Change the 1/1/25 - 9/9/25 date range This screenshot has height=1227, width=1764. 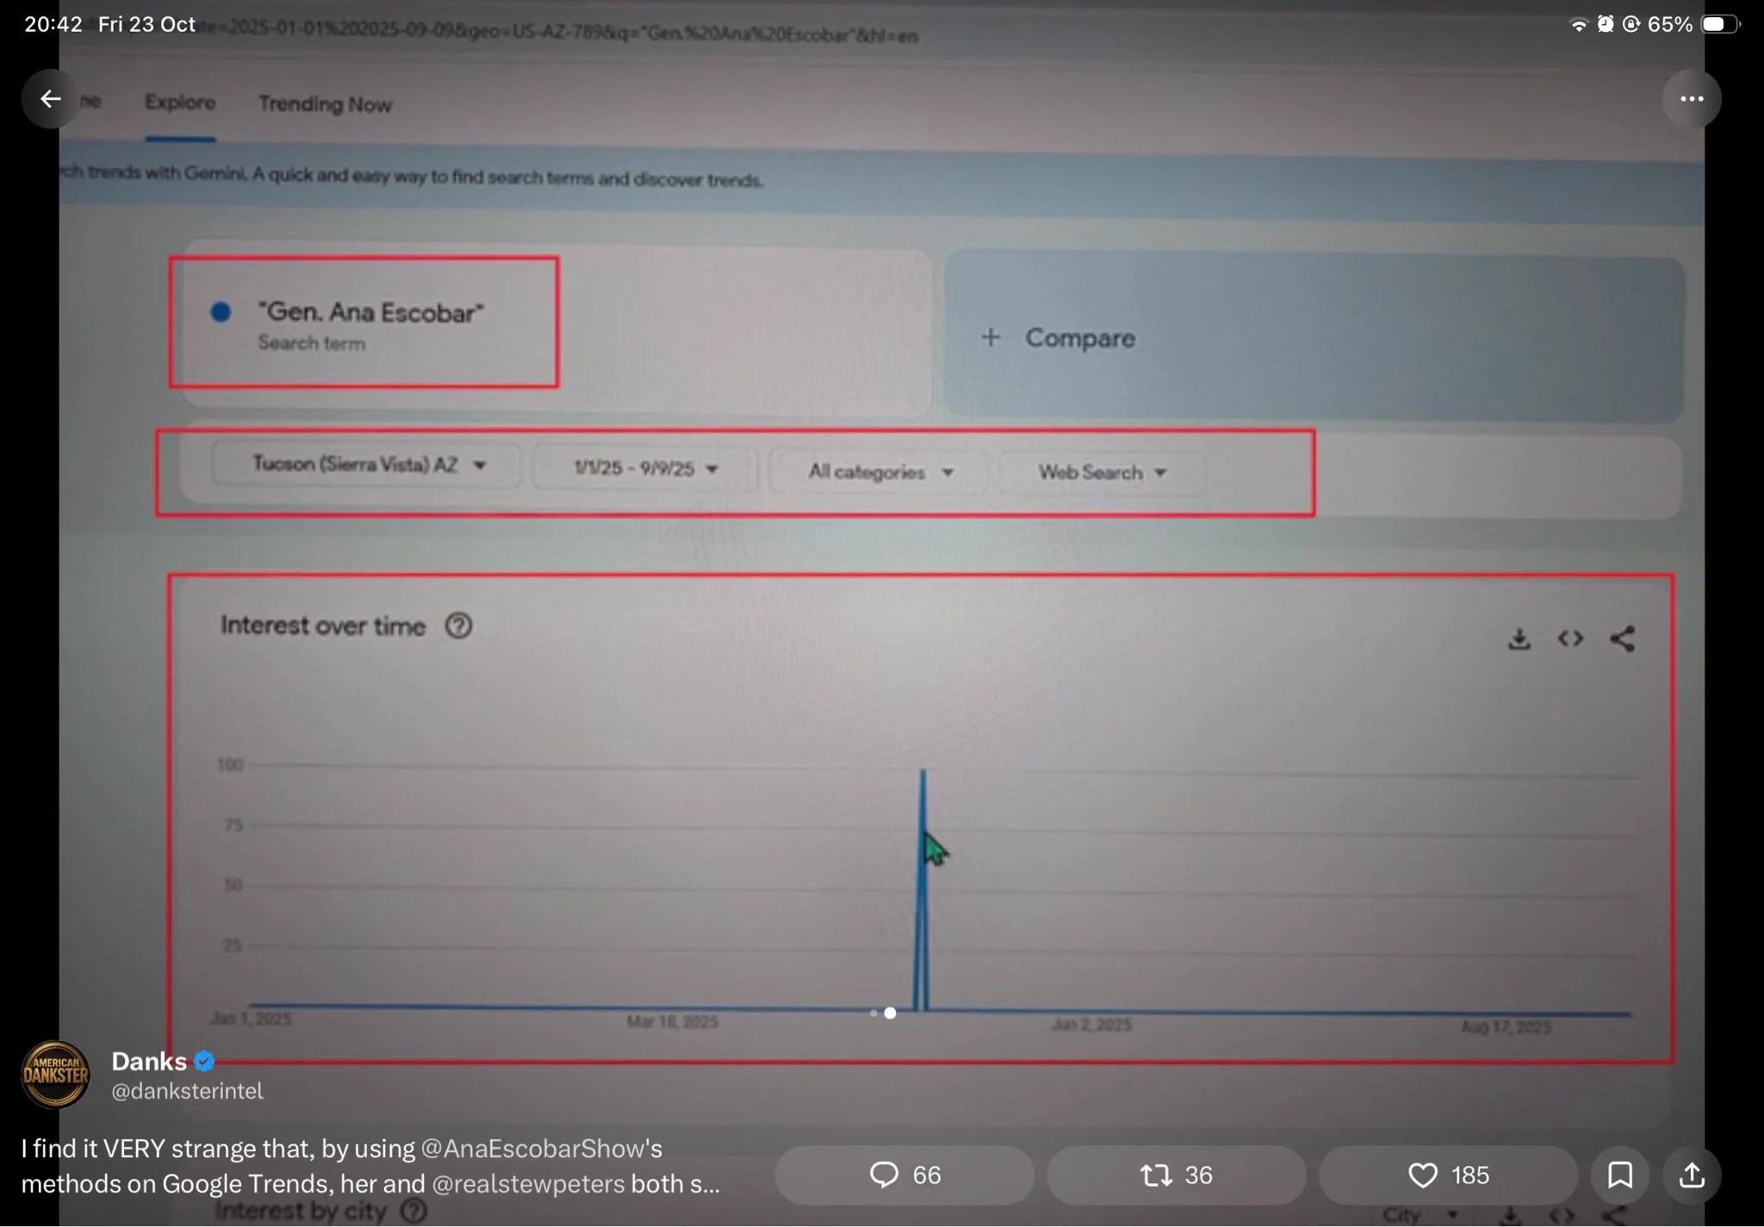click(x=645, y=468)
